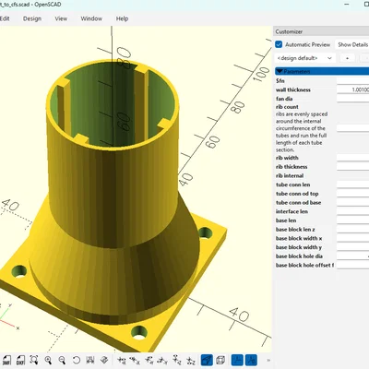The width and height of the screenshot is (369, 369).
Task: Open the View menu
Action: coord(61,18)
